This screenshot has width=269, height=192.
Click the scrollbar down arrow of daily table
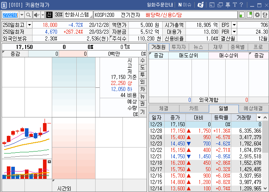pos(265,188)
